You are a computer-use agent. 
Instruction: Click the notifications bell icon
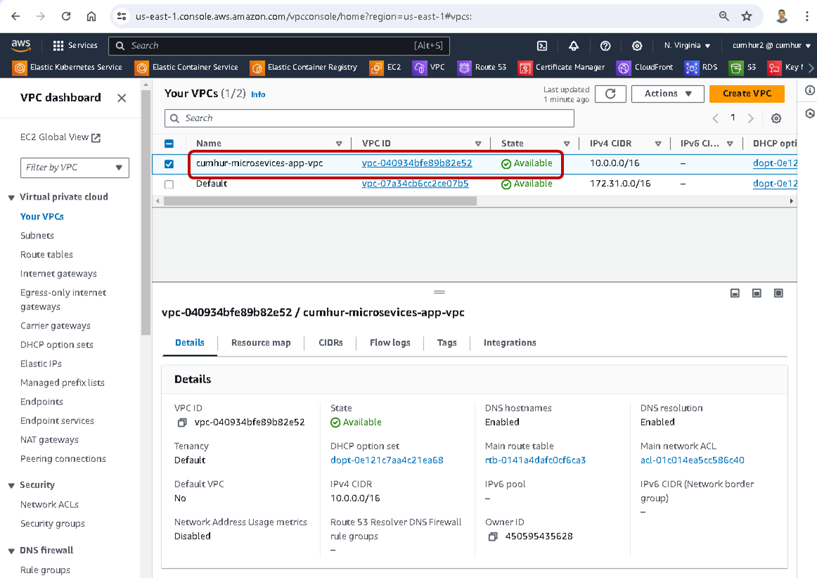574,46
